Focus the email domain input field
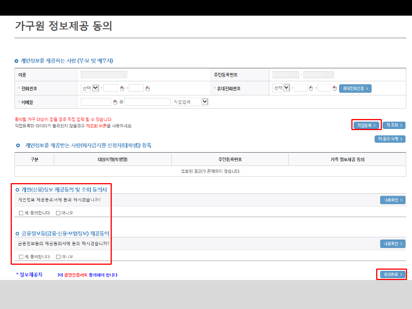412x309 pixels. coord(147,102)
